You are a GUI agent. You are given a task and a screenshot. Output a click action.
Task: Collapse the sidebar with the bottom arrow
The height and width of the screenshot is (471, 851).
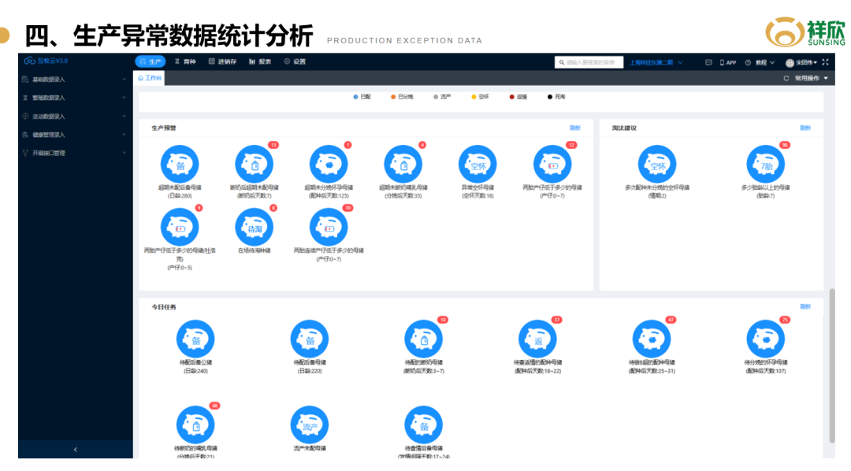(x=76, y=449)
